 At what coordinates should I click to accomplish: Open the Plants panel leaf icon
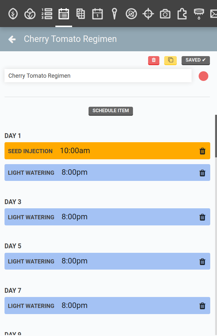(13, 14)
